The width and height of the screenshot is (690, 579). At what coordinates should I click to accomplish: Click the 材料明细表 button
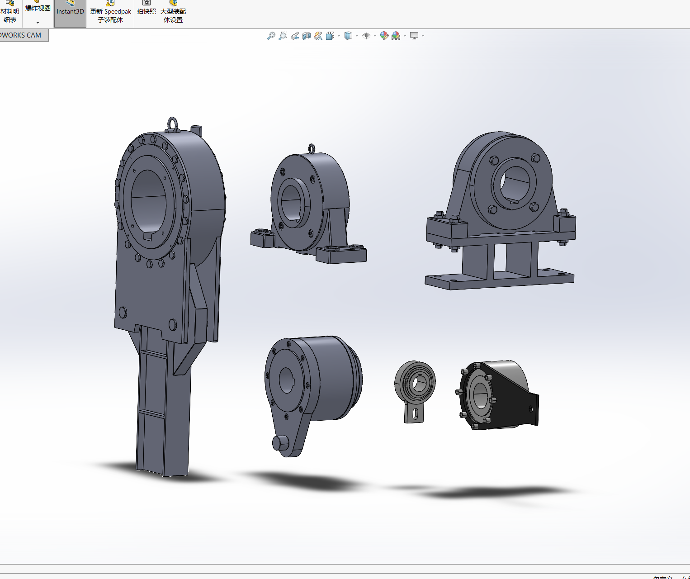(x=10, y=12)
